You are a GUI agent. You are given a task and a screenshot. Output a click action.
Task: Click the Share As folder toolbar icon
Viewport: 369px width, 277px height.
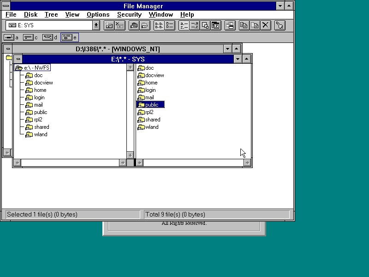point(134,25)
